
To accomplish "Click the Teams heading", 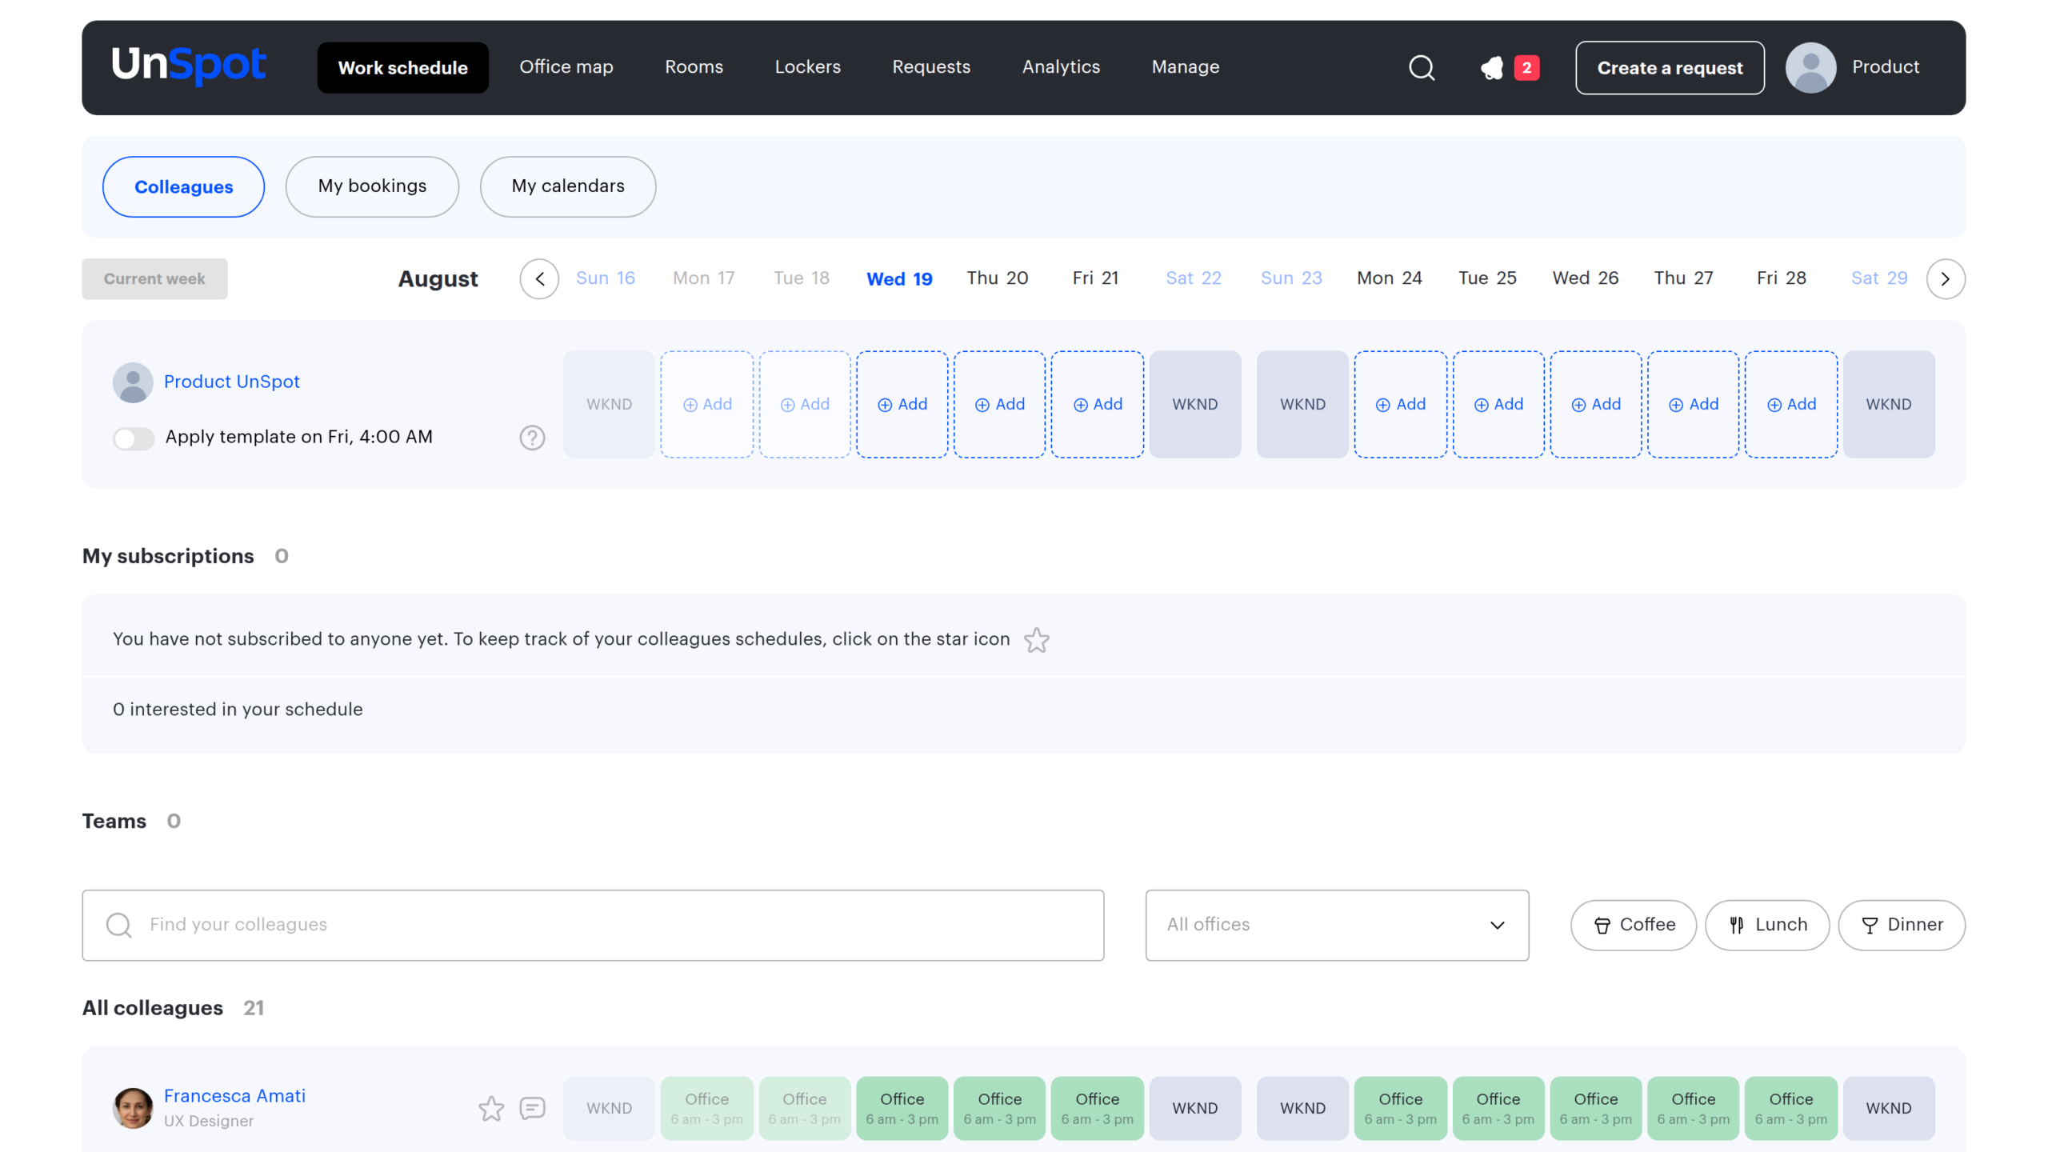I will pos(114,822).
